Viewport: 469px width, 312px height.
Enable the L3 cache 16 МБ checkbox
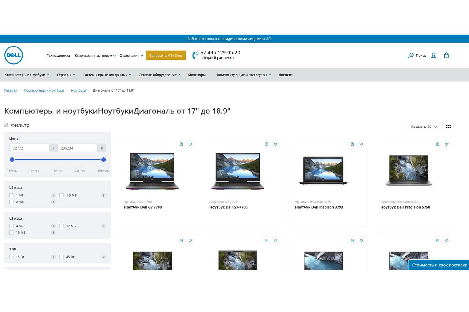(12, 233)
